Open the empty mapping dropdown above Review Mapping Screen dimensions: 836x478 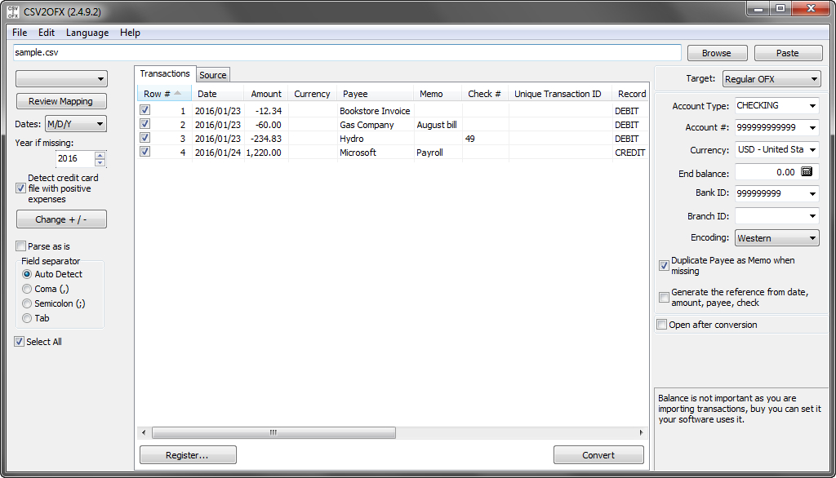(x=61, y=79)
